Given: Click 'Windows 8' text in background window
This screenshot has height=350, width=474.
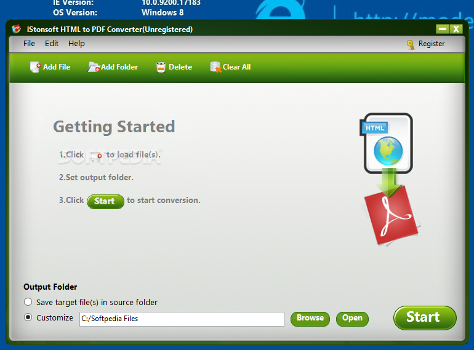Looking at the screenshot, I should pos(163,12).
